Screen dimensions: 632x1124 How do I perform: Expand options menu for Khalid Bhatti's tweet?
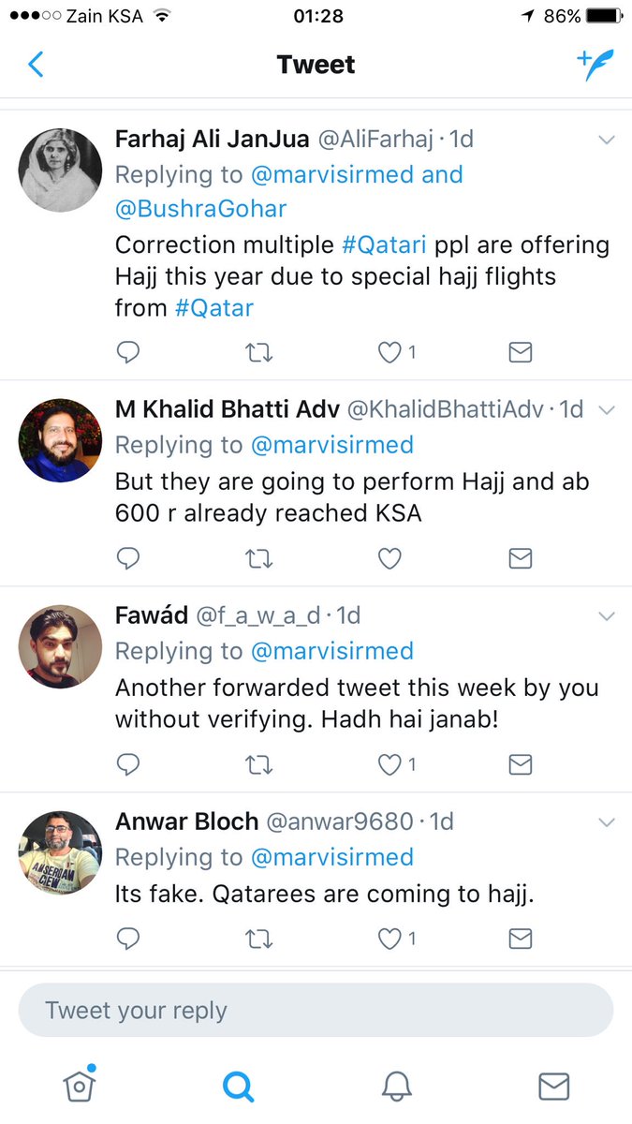pos(607,410)
